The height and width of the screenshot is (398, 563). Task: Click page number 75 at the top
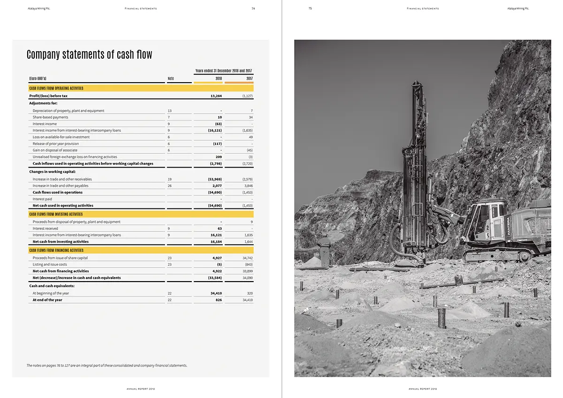[310, 8]
